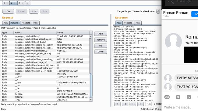Sort by the Type column header
The image size is (198, 111).
tap(7, 32)
